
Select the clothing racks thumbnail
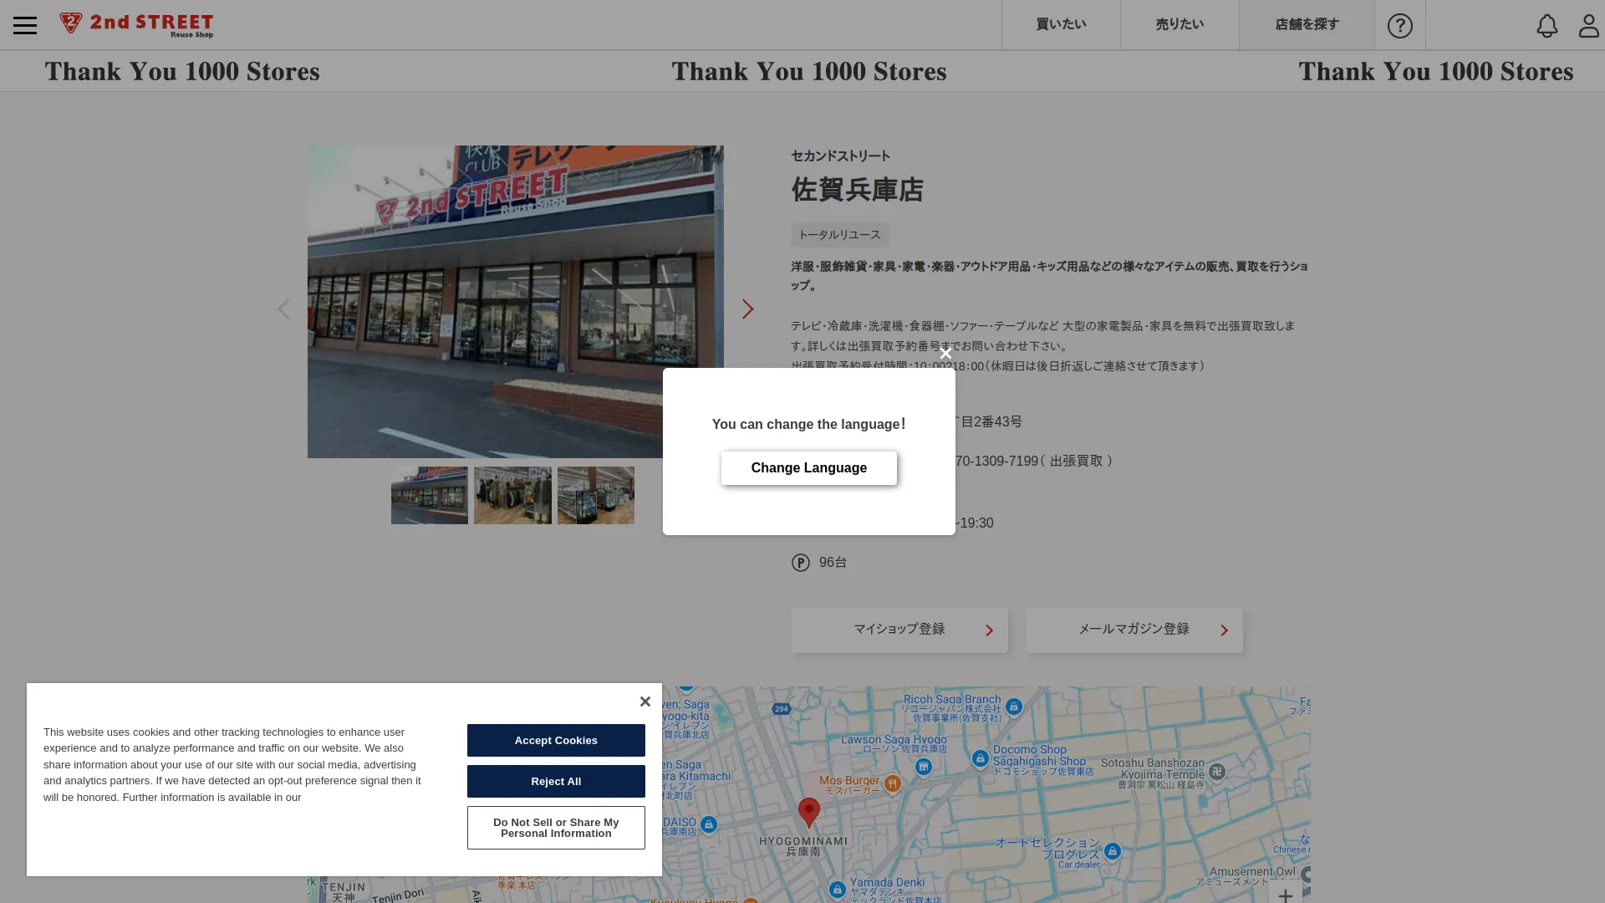(512, 495)
